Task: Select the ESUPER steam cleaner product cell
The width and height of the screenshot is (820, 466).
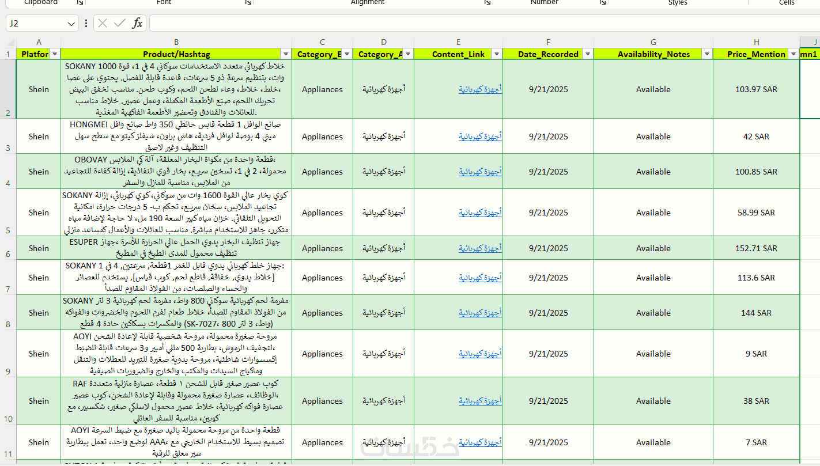Action: pyautogui.click(x=176, y=248)
